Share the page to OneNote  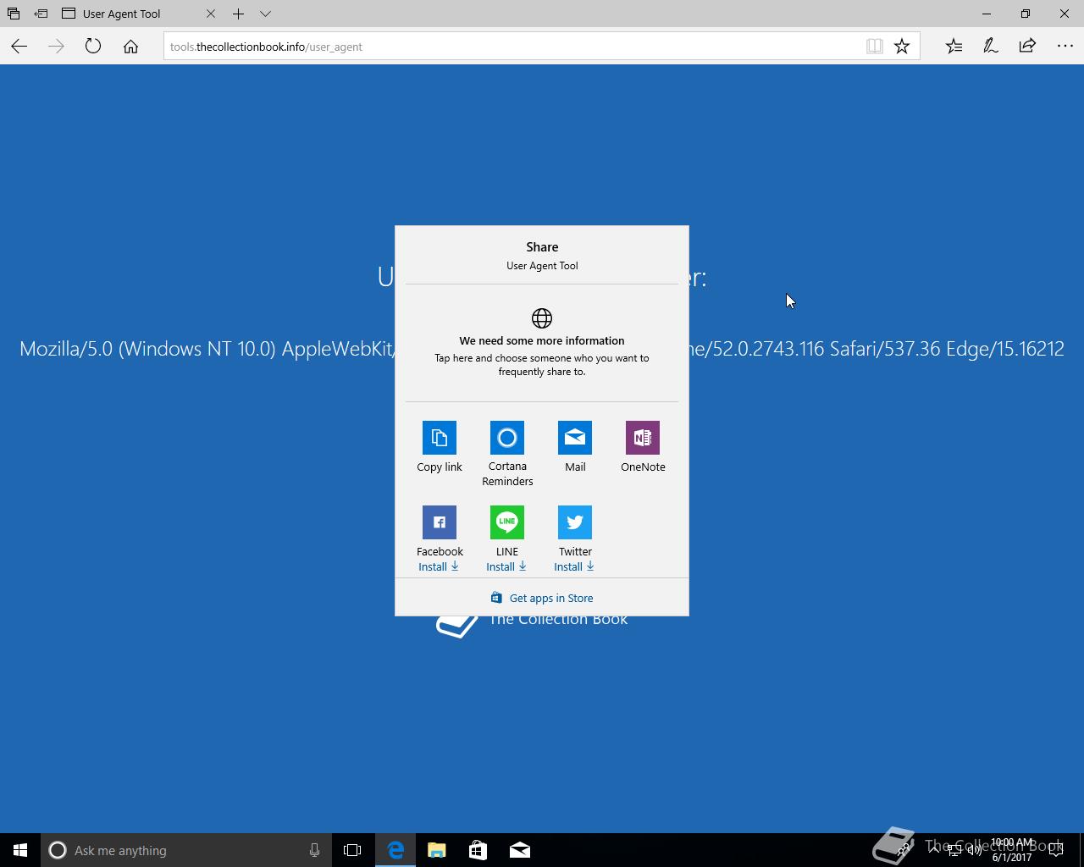[643, 438]
